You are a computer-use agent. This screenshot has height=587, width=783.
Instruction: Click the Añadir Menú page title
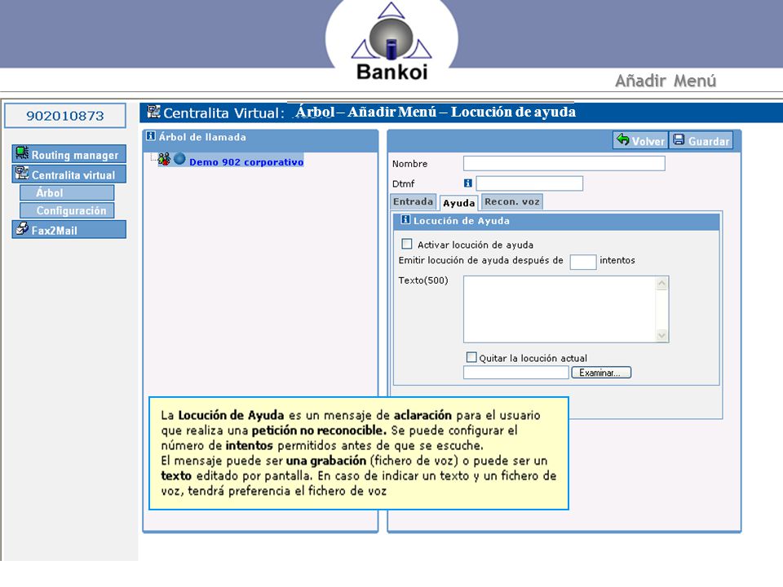[x=666, y=81]
